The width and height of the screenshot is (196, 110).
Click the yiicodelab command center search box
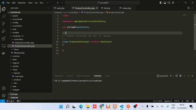[102, 3]
